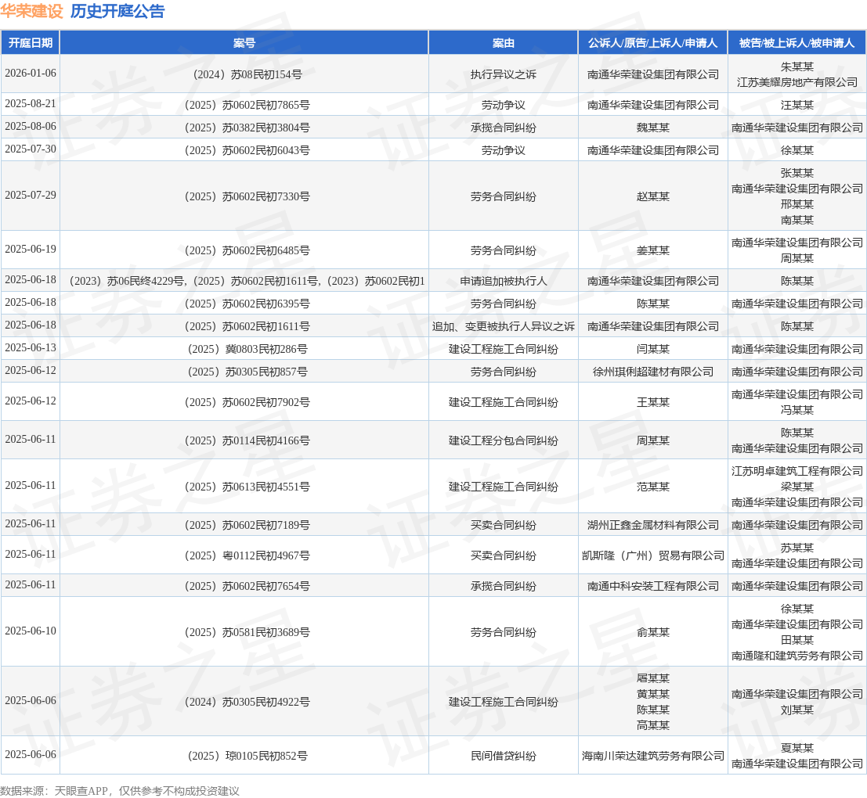The image size is (867, 798).
Task: Click date cell 2026-01-06
Action: point(31,73)
